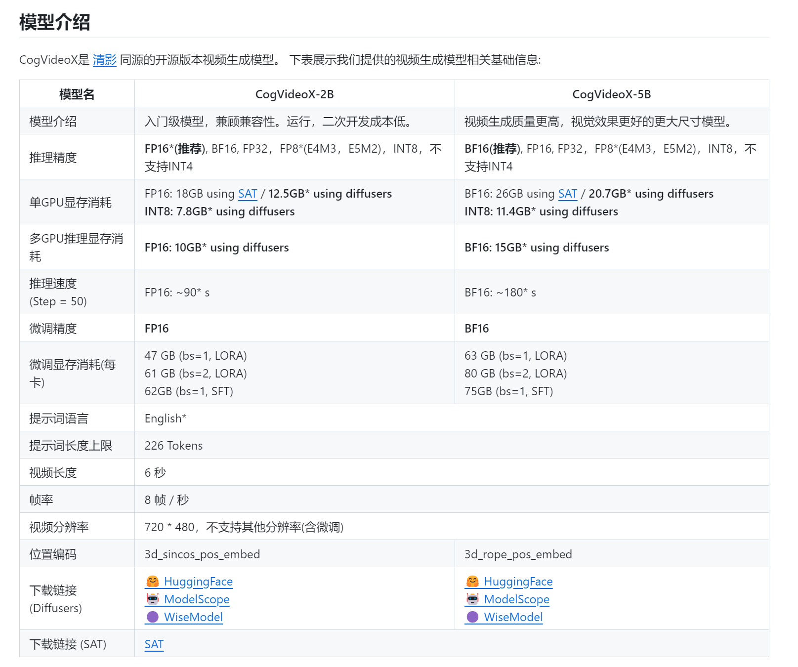Click the hugging face emoji under CogVideoX-2B
The width and height of the screenshot is (798, 667).
tap(153, 582)
